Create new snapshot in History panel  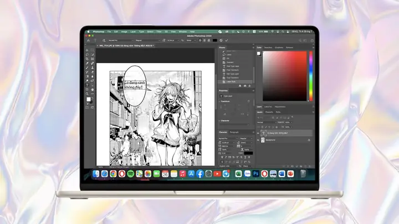click(245, 86)
